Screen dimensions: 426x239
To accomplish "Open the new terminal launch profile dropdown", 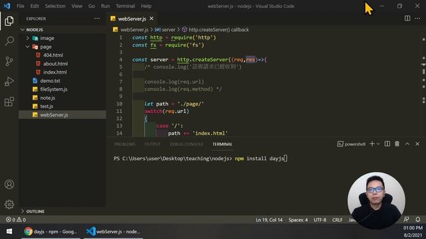I will (x=378, y=144).
